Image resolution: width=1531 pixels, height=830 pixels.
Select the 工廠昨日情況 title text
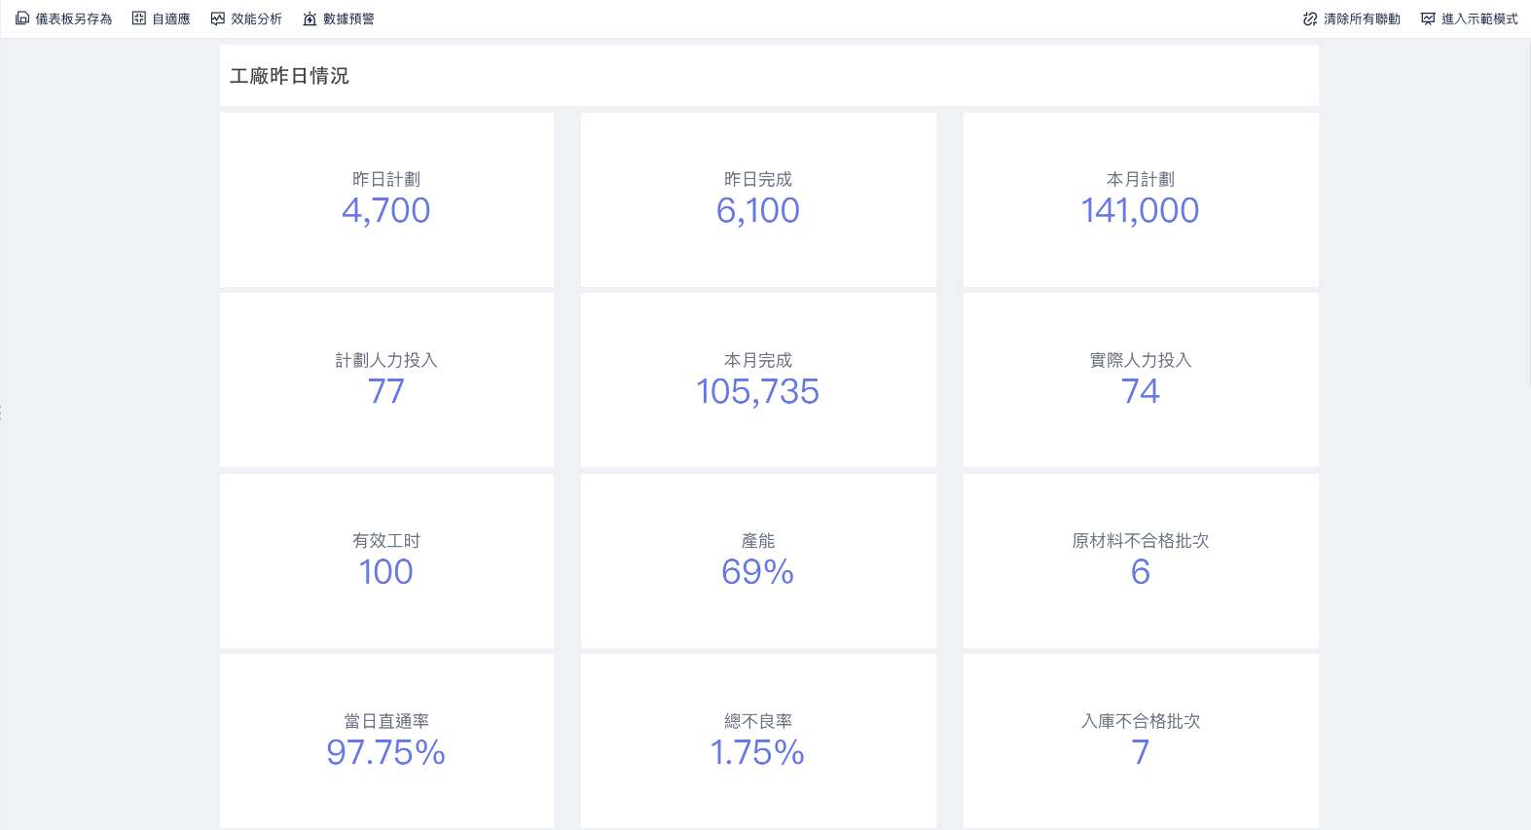pyautogui.click(x=289, y=76)
